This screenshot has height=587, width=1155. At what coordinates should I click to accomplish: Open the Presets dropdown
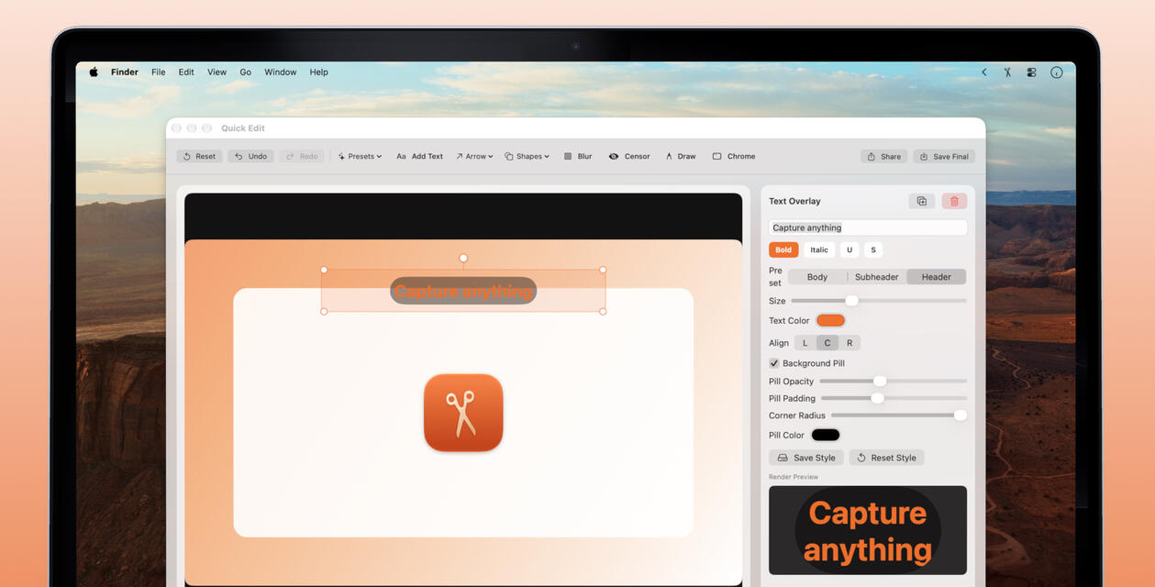360,156
